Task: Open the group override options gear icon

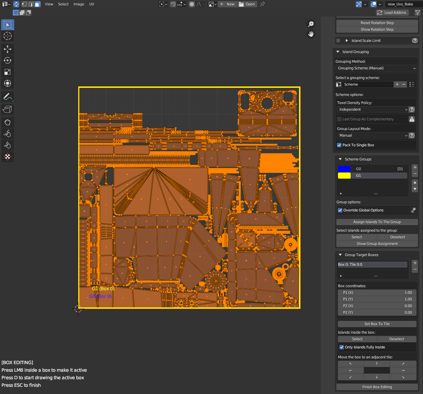Action: [413, 210]
